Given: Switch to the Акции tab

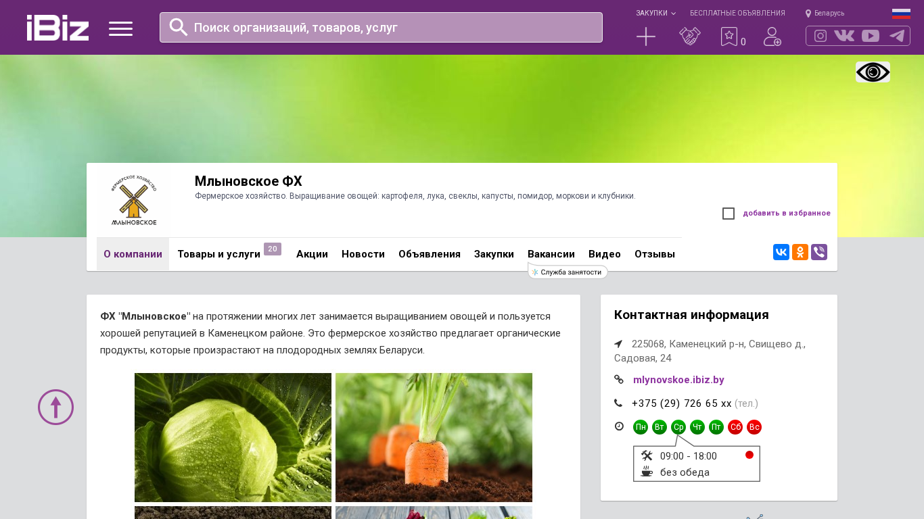Looking at the screenshot, I should tap(312, 254).
